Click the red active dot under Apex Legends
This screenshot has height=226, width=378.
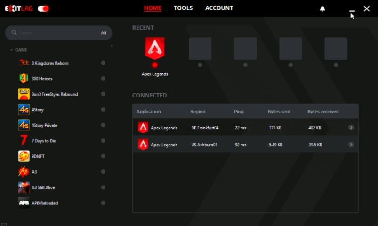pos(155,65)
